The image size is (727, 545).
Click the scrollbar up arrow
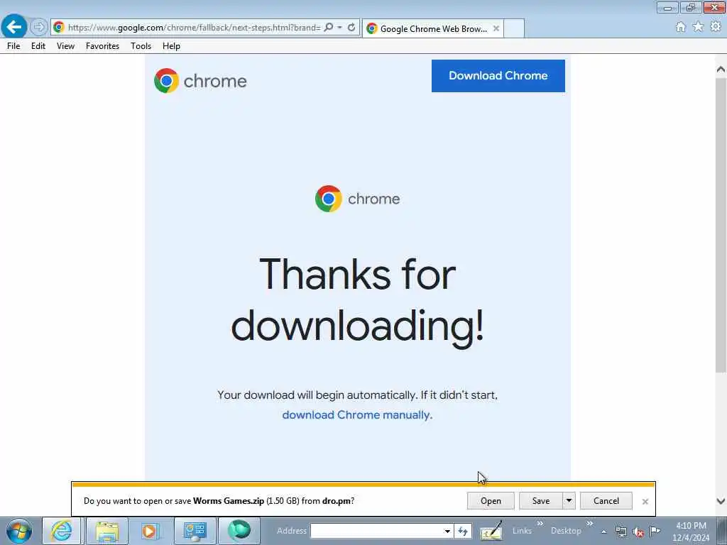click(721, 70)
